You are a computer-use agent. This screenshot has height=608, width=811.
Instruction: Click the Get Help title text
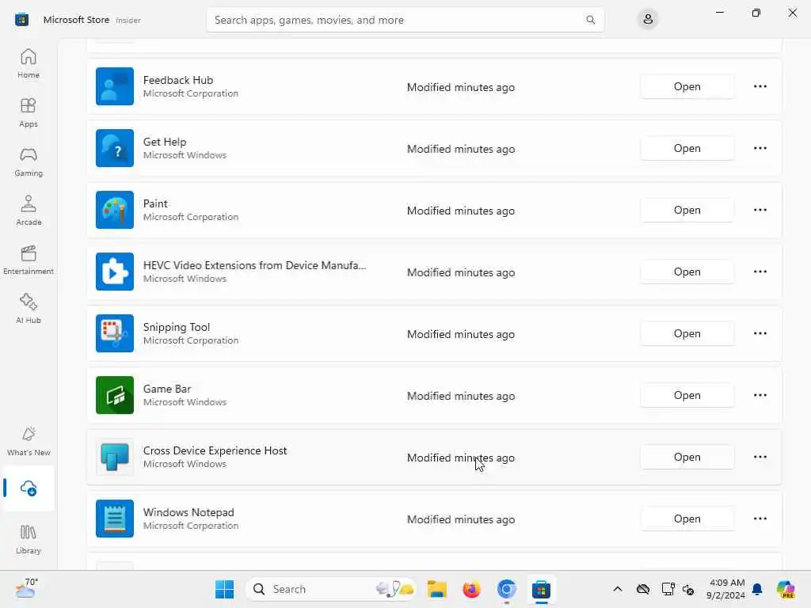[165, 142]
